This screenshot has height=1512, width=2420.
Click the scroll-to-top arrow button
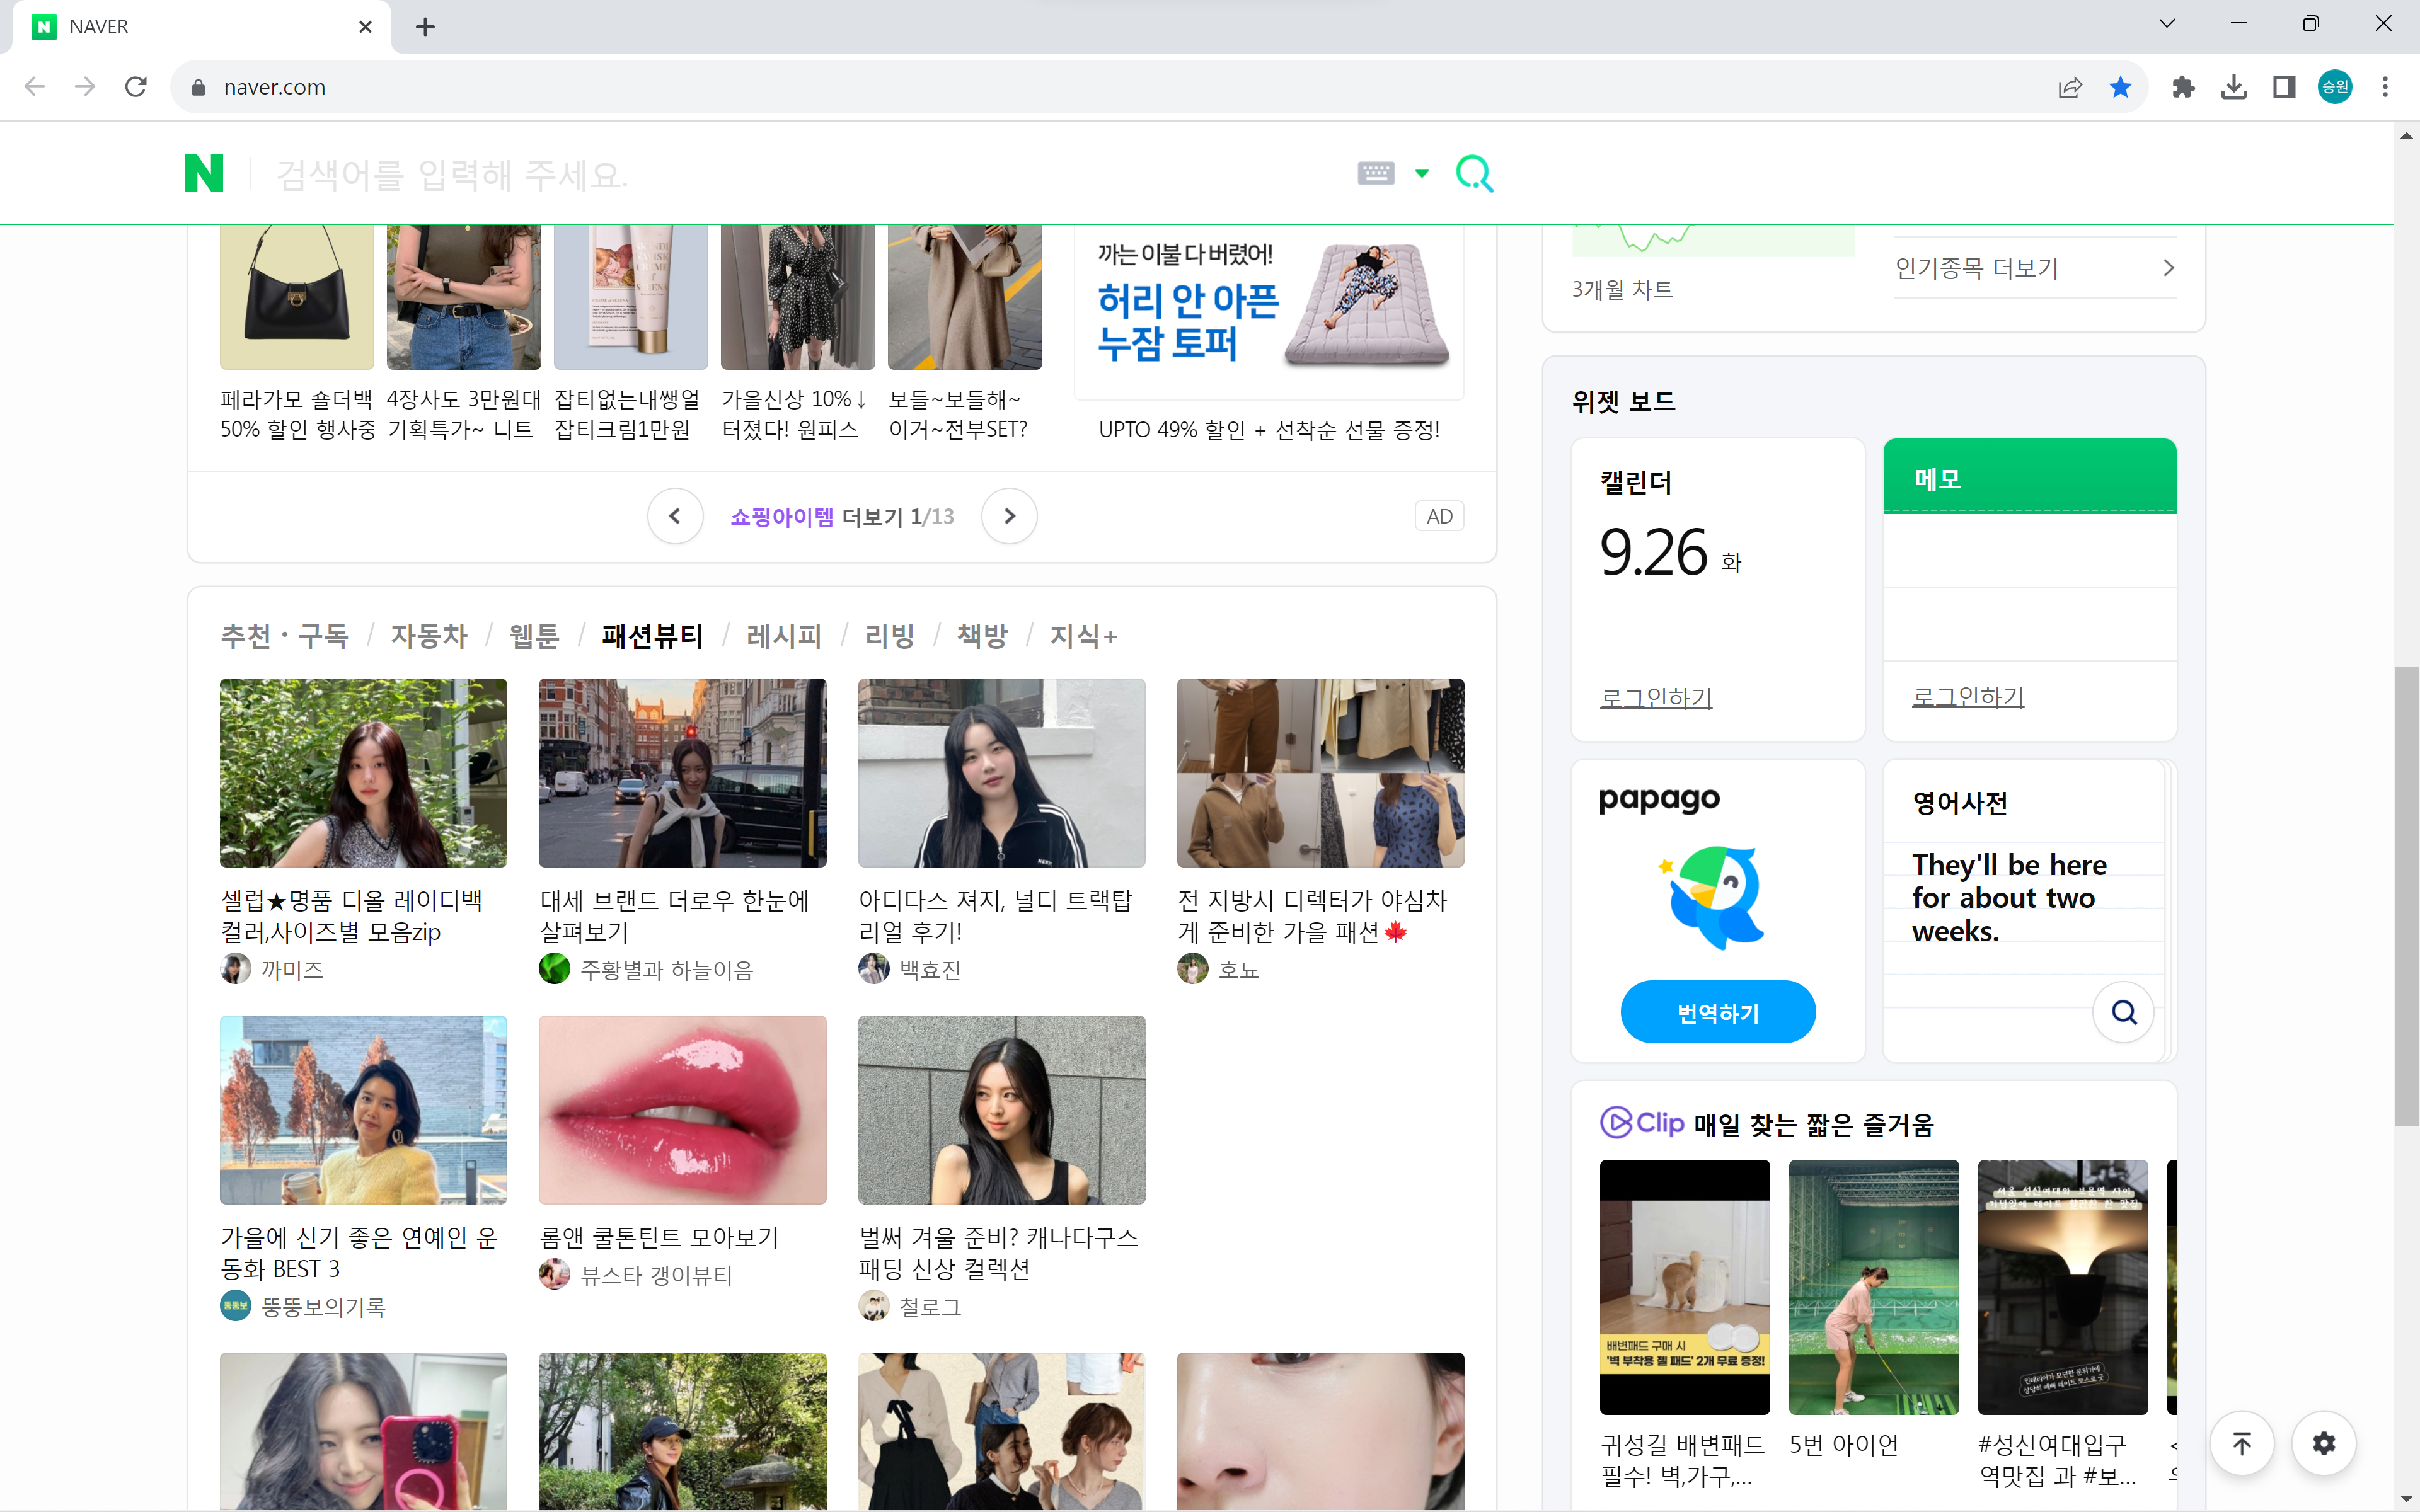tap(2242, 1443)
